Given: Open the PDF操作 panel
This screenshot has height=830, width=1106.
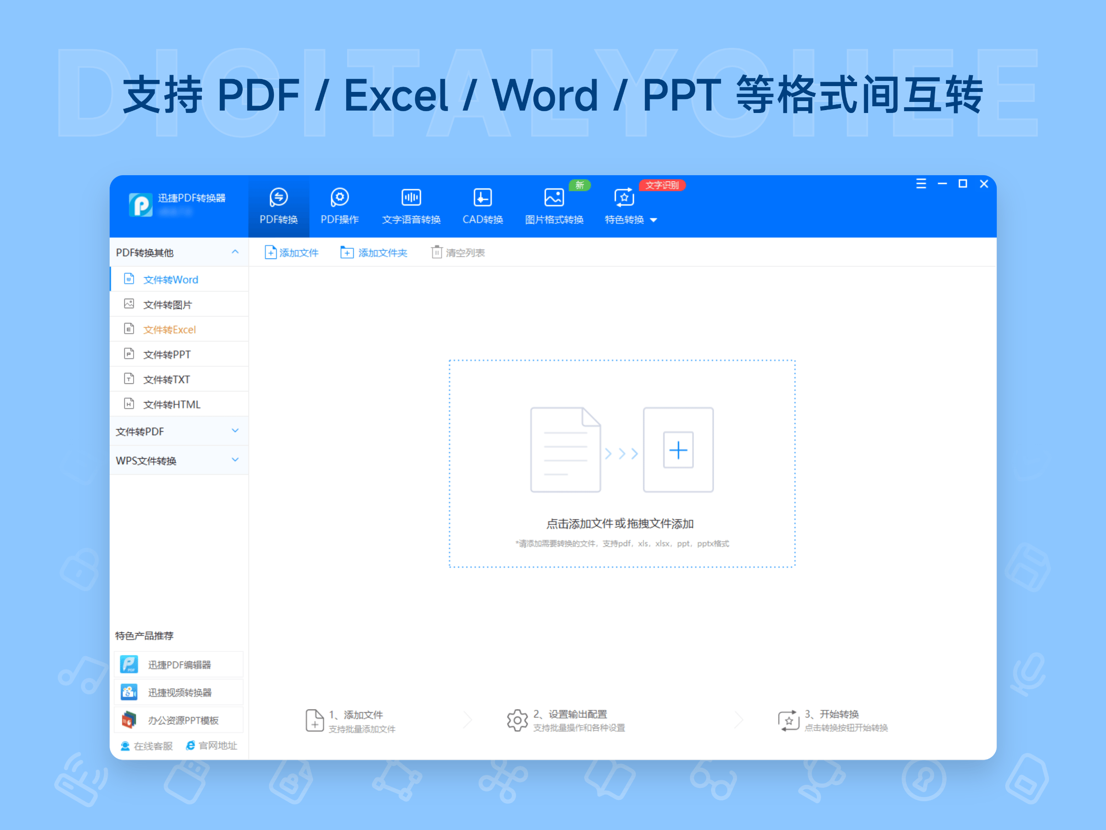Looking at the screenshot, I should 339,197.
